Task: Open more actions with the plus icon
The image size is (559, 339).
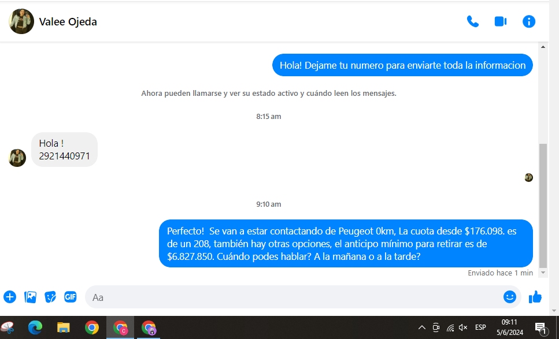Action: pos(10,297)
